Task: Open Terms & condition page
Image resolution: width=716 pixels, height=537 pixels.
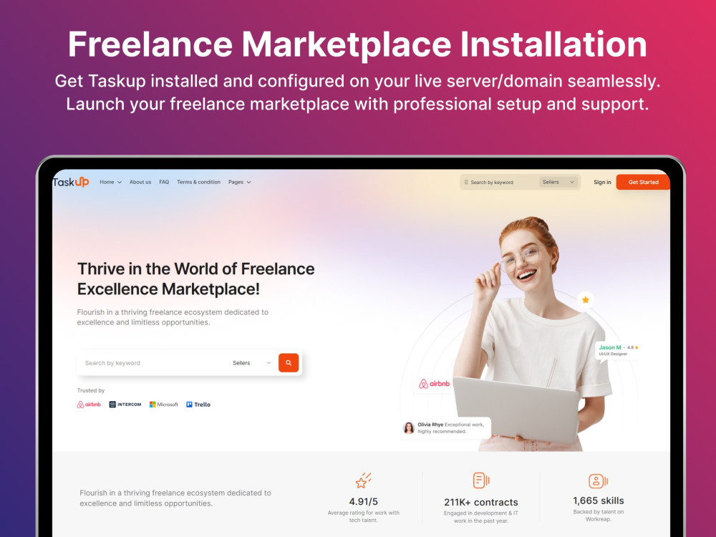Action: [198, 182]
